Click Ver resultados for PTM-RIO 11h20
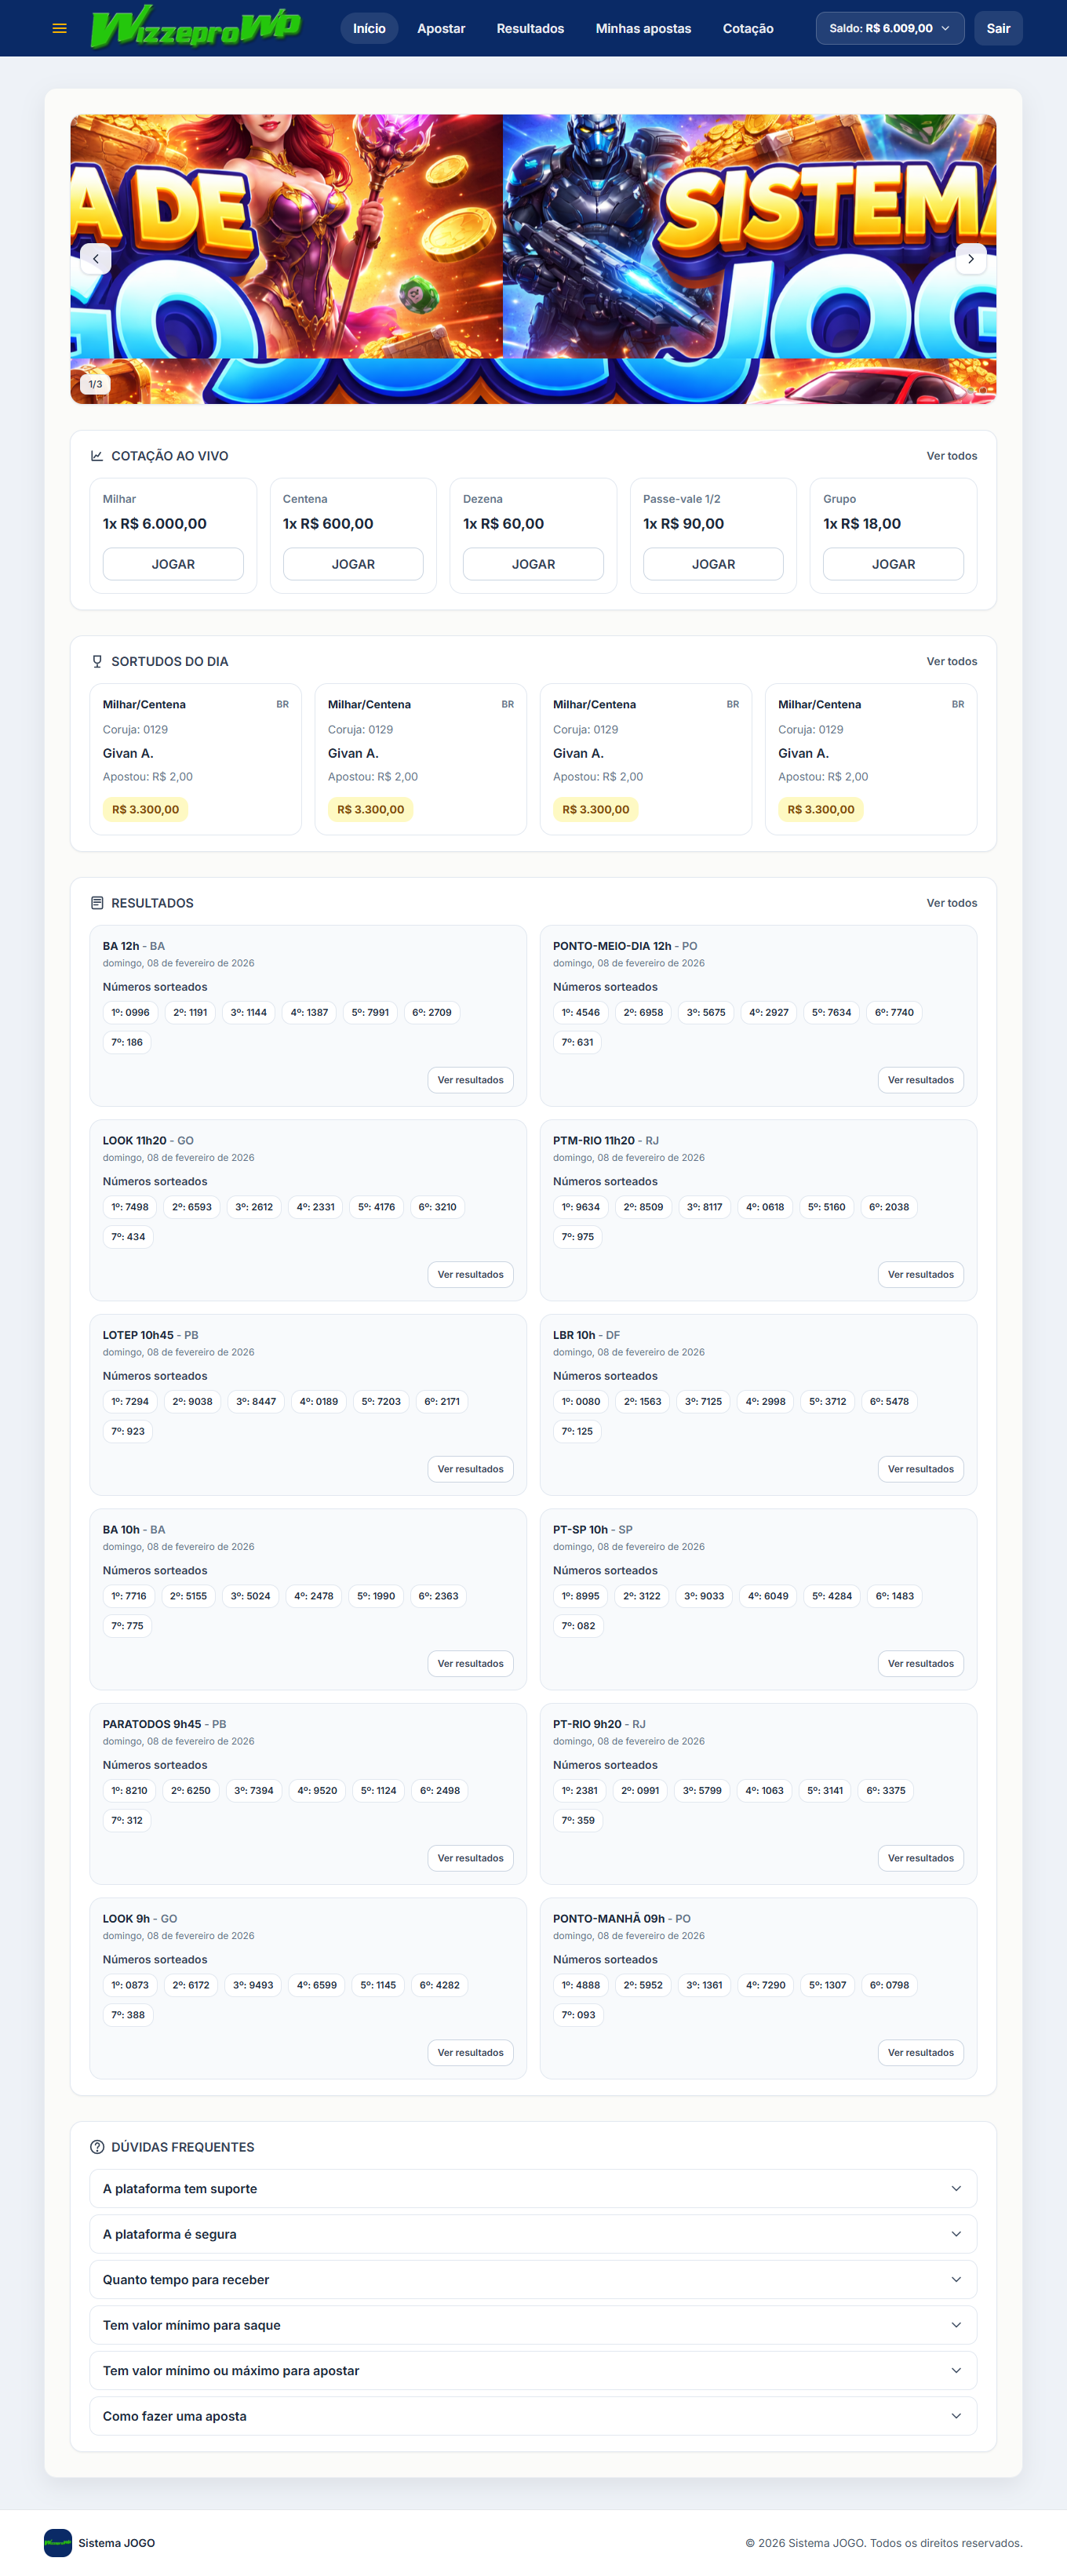 tap(920, 1275)
